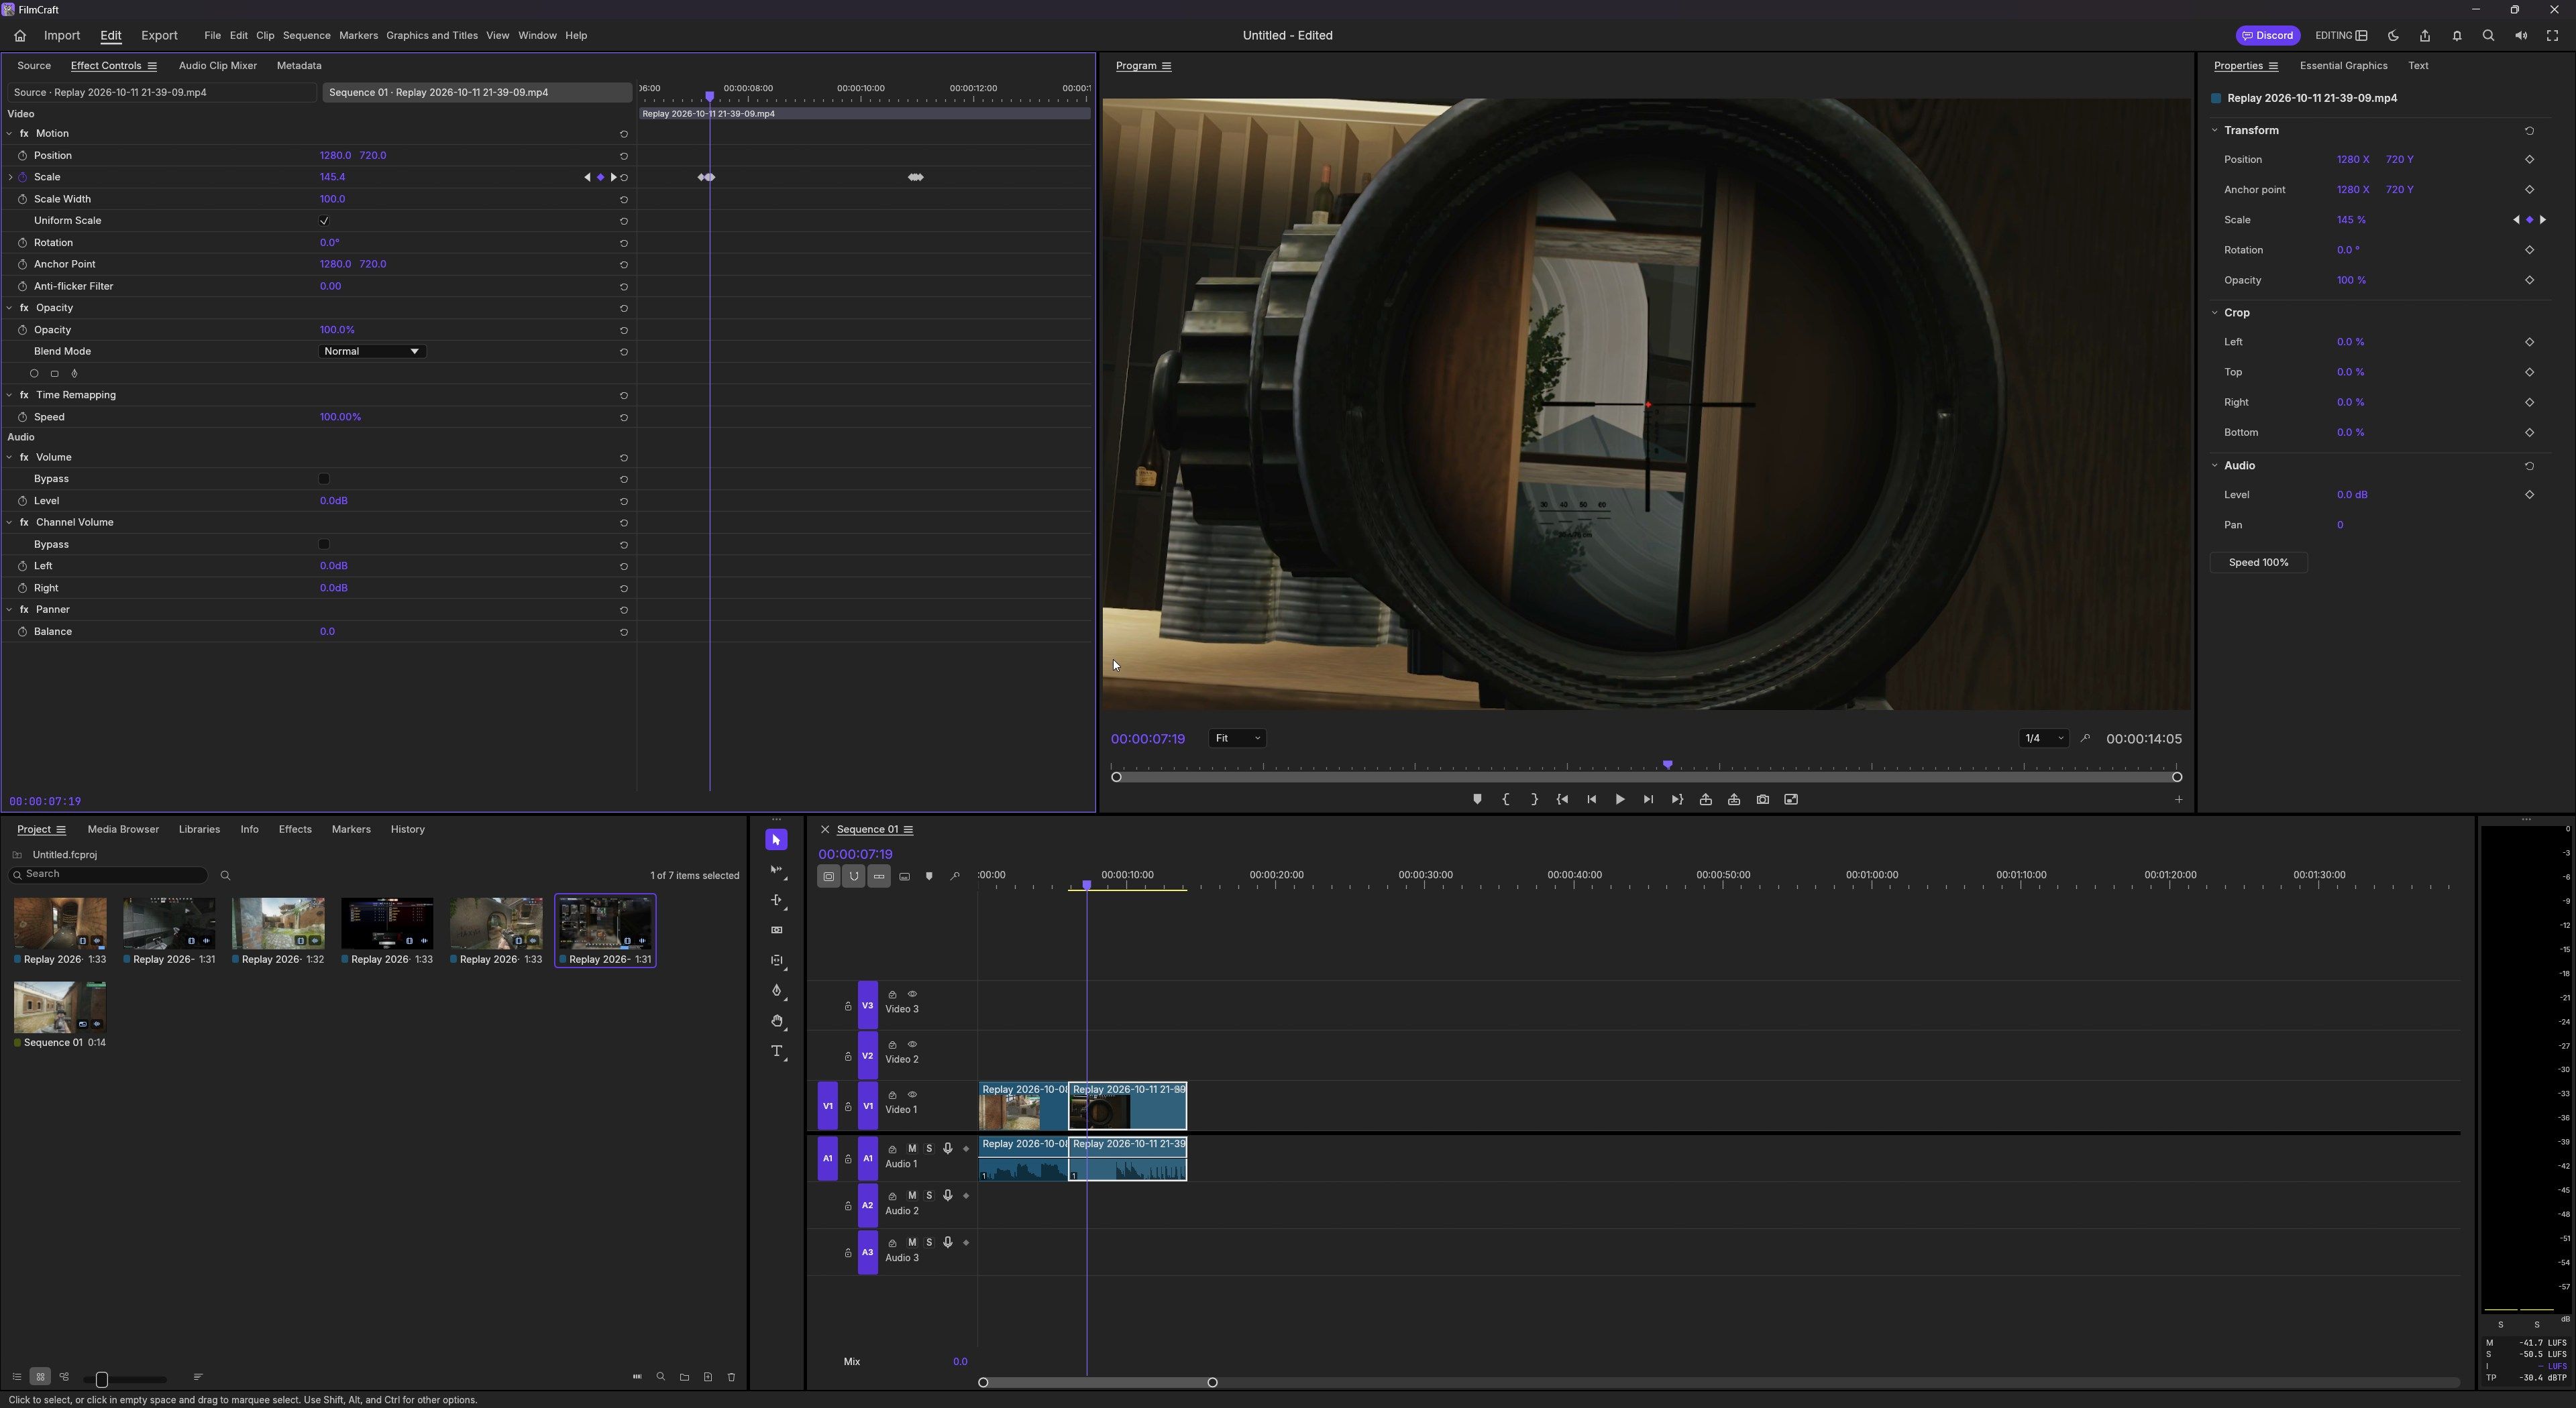Open the Sequence menu
Image resolution: width=2576 pixels, height=1408 pixels.
(x=306, y=36)
